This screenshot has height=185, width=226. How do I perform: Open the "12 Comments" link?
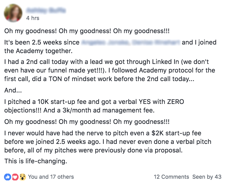171,177
